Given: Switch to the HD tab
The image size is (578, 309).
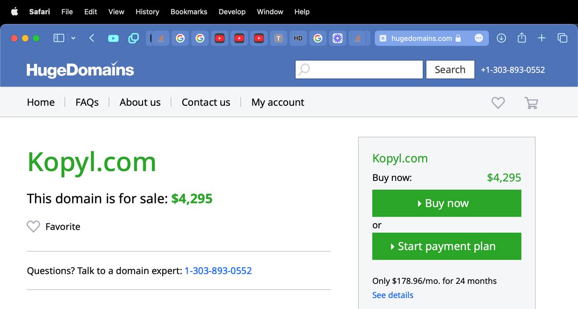Looking at the screenshot, I should pos(298,38).
